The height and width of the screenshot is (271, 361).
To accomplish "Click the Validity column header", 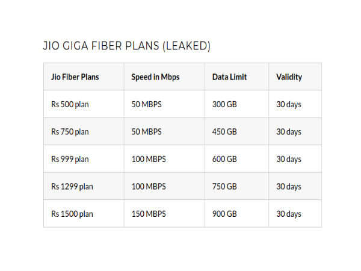I will pyautogui.click(x=289, y=77).
